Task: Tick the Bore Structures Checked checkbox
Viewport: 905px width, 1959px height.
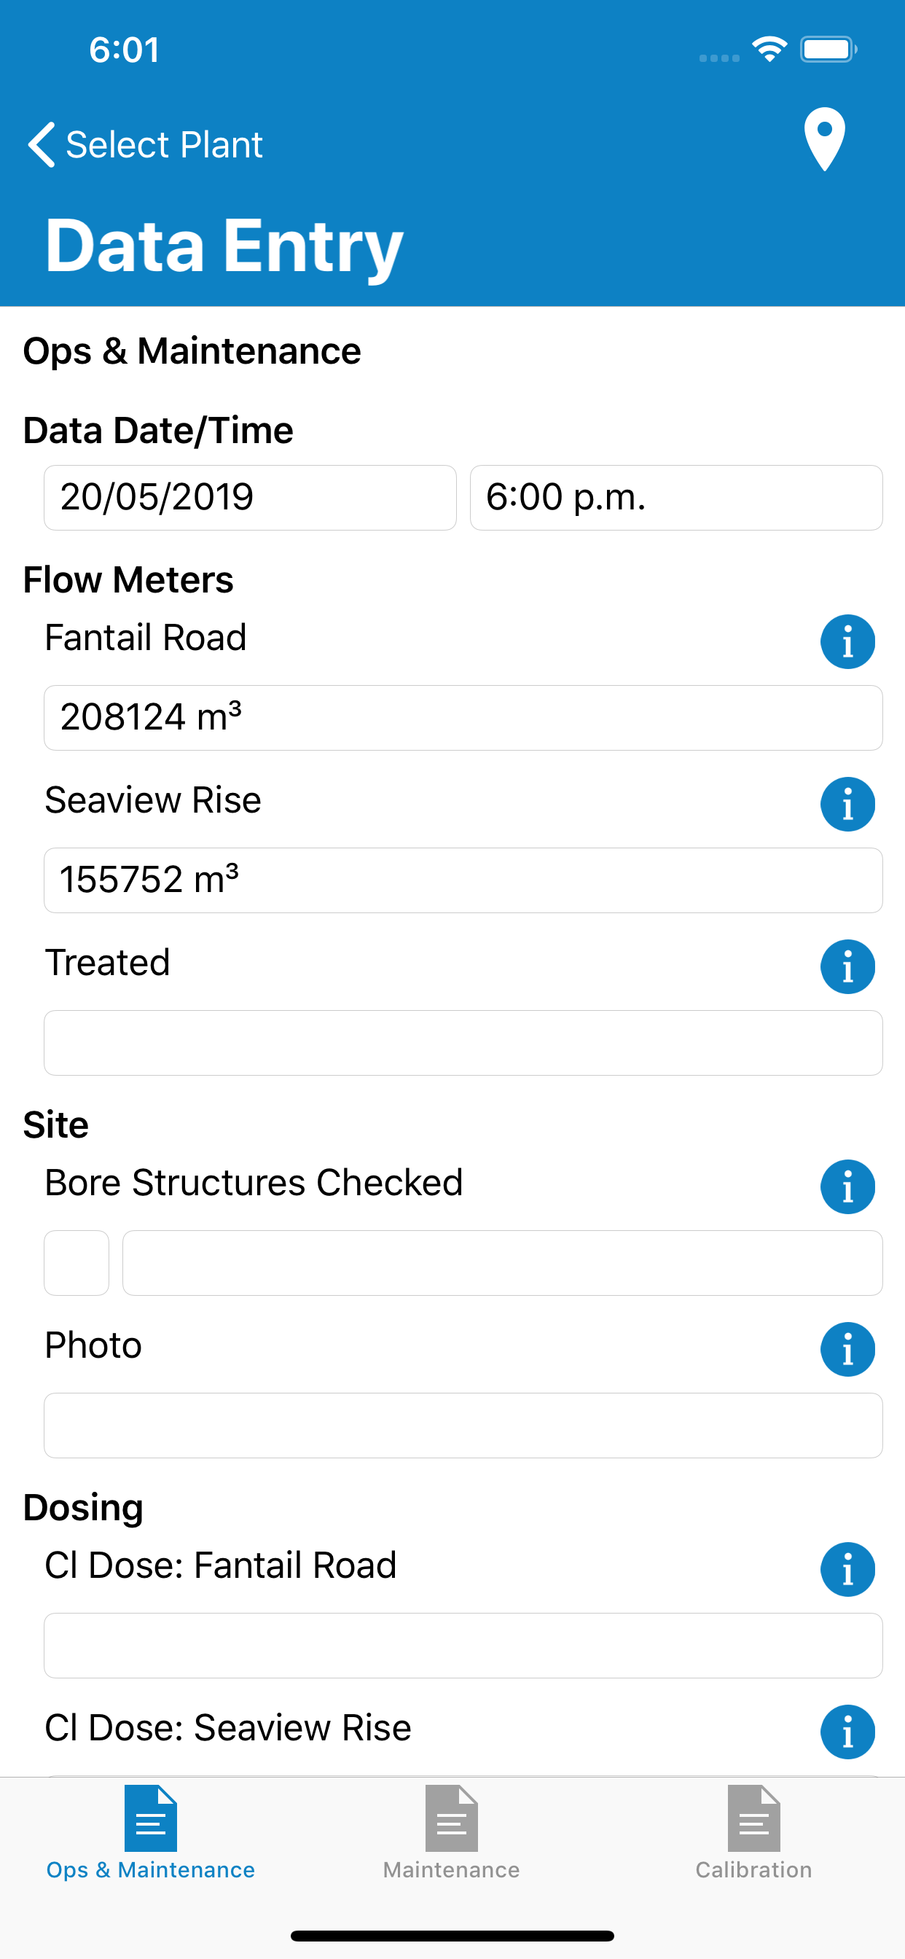Action: [76, 1263]
